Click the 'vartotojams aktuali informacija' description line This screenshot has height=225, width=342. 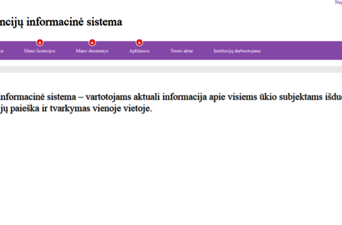(146, 97)
